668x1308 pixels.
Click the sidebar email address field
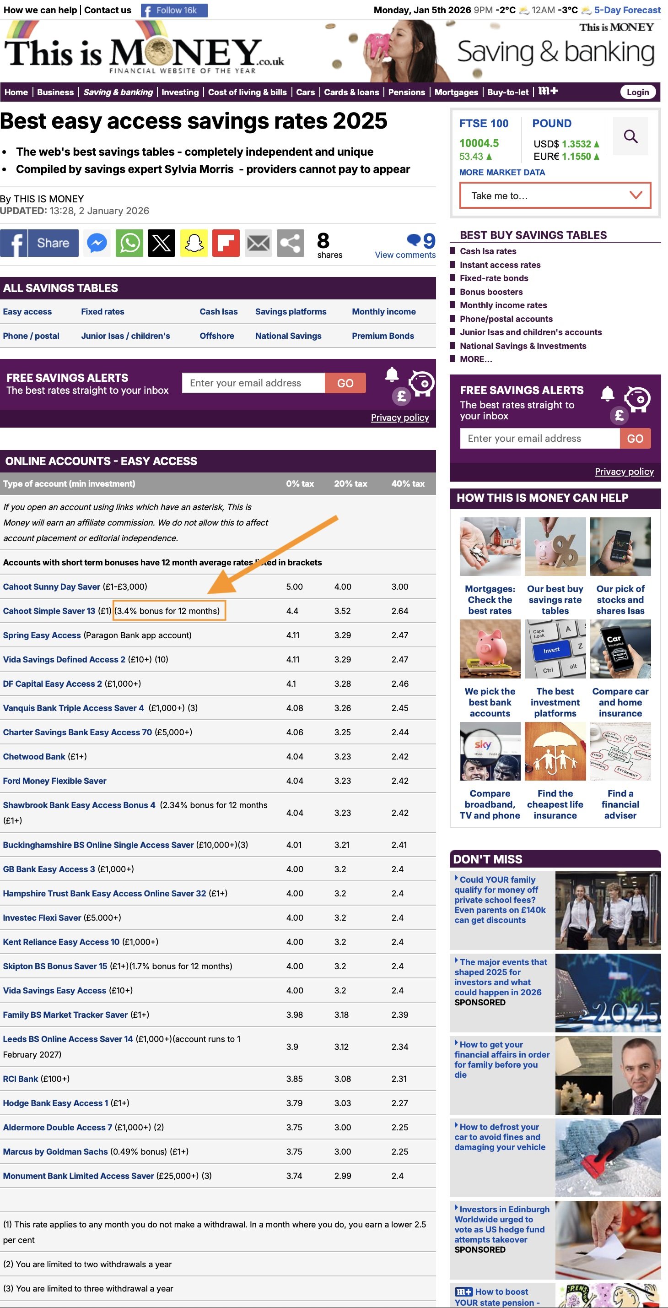[x=539, y=438]
